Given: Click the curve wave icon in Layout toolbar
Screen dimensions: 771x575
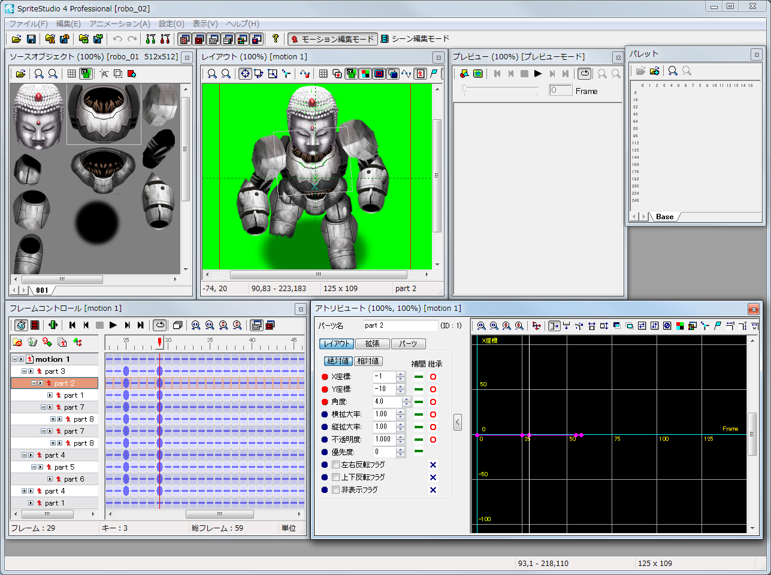Looking at the screenshot, I should point(407,74).
